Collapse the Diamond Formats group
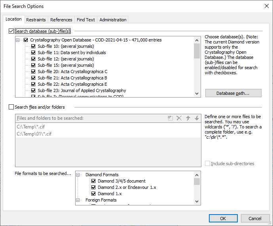This screenshot has width=273, height=226. coord(78,175)
